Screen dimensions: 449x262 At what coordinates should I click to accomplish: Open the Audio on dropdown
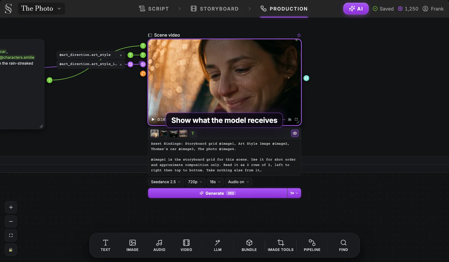[x=239, y=182]
